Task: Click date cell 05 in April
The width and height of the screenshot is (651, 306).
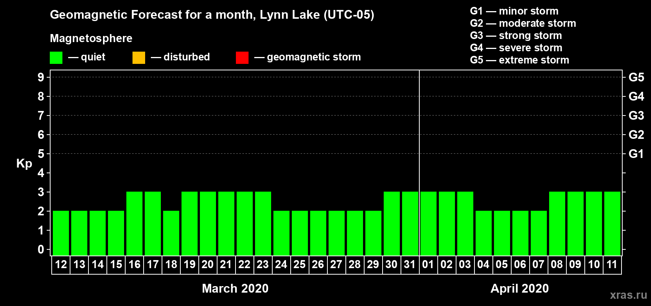Action: coord(502,265)
